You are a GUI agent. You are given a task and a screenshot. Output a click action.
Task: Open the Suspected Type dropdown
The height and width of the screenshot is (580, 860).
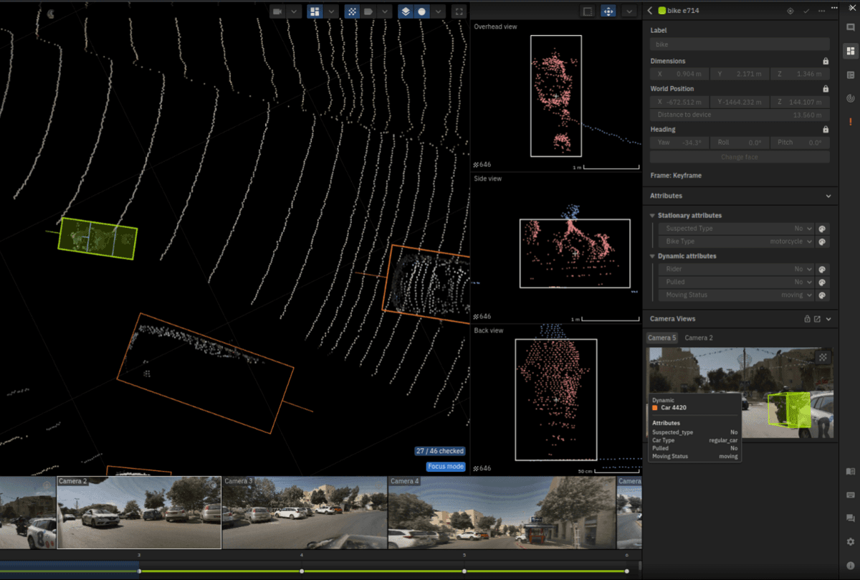click(736, 229)
